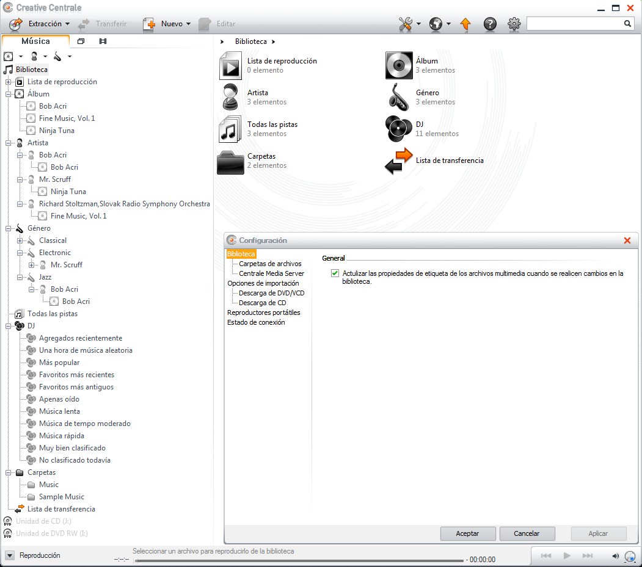Click the globe internet icon in toolbar
Viewport: 642px width, 567px height.
pyautogui.click(x=436, y=24)
